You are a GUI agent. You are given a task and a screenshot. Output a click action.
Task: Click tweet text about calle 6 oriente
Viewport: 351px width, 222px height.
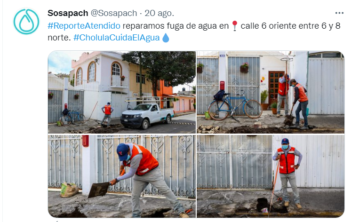[194, 32]
